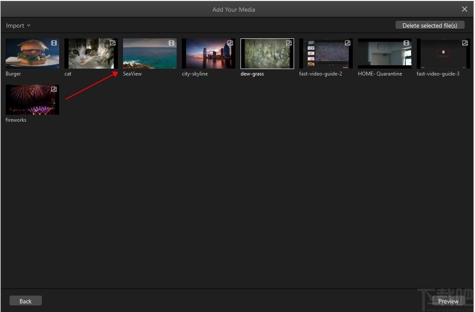Select the fireworks image thumbnail
475x312 pixels.
pyautogui.click(x=32, y=100)
